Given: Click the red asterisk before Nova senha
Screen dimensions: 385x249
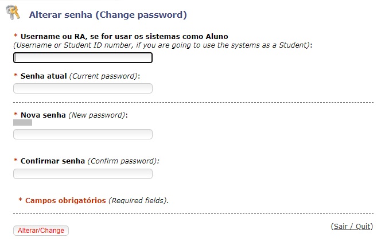Looking at the screenshot, I should [x=15, y=114].
